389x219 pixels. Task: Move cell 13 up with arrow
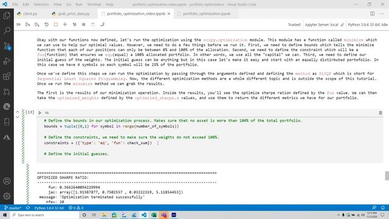click(18, 112)
